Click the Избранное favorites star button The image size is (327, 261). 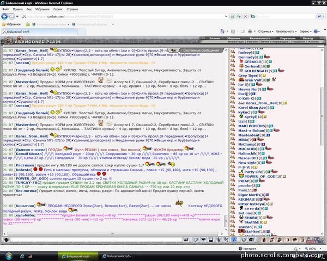click(11, 24)
